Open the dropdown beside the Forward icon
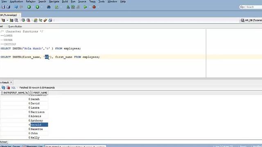This screenshot has width=262, height=147. coord(42,7)
